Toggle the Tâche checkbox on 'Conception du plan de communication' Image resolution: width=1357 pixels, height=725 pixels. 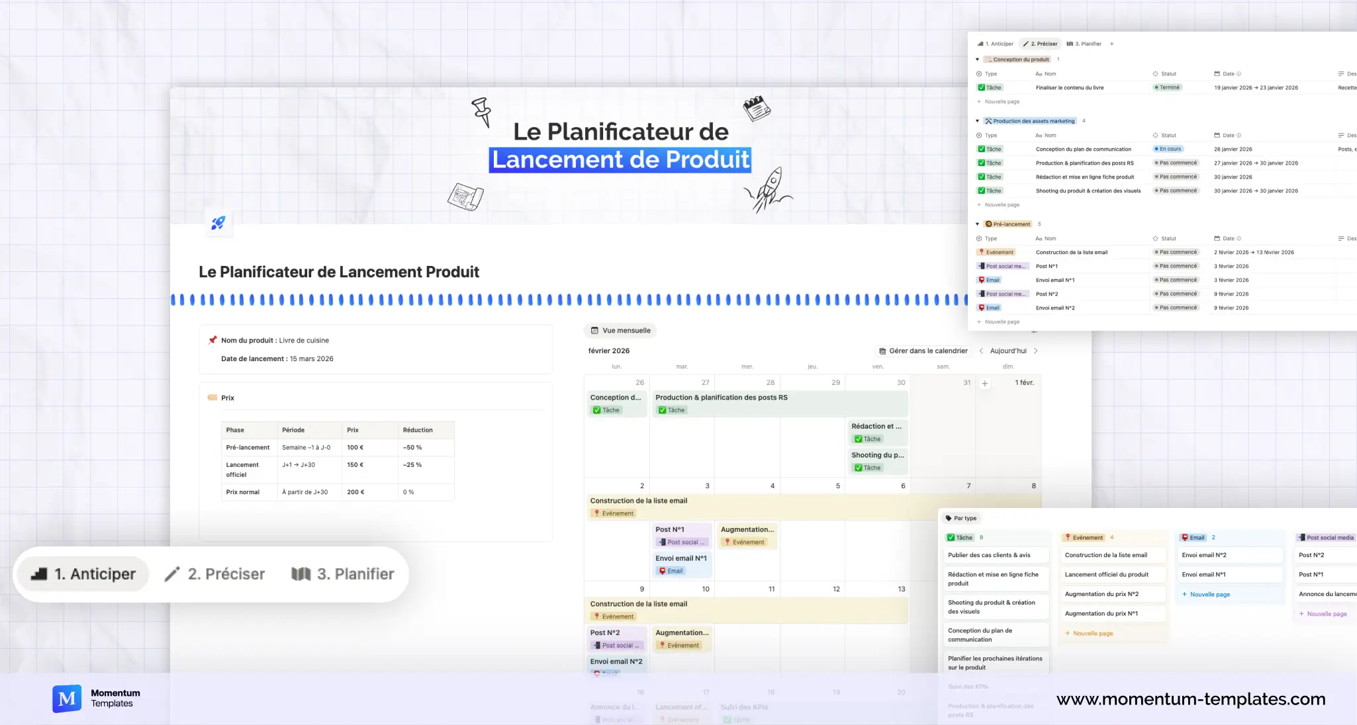click(983, 149)
